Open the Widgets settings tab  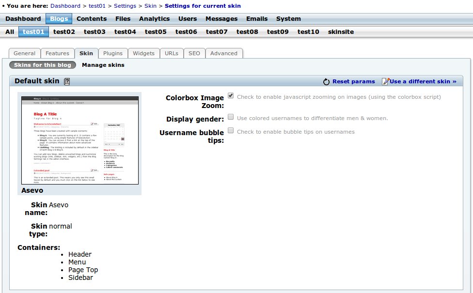[x=143, y=53]
